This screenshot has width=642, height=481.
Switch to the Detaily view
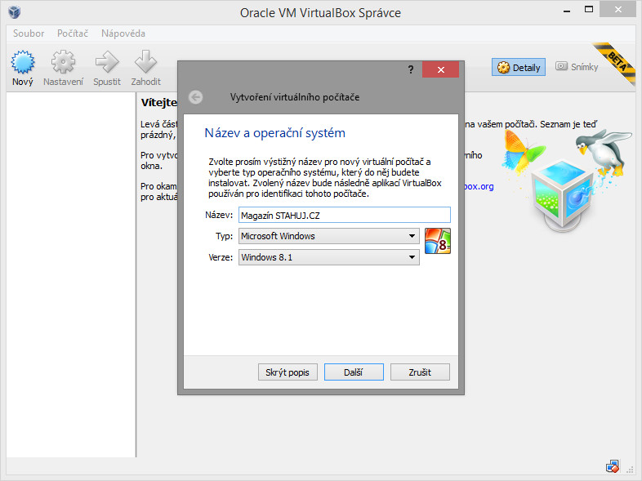pos(519,67)
